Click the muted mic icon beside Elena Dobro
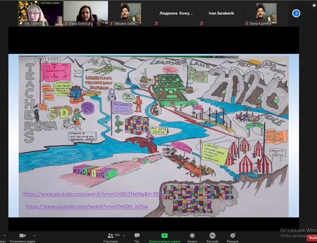Viewport: 317px width, 243px height. click(x=66, y=23)
